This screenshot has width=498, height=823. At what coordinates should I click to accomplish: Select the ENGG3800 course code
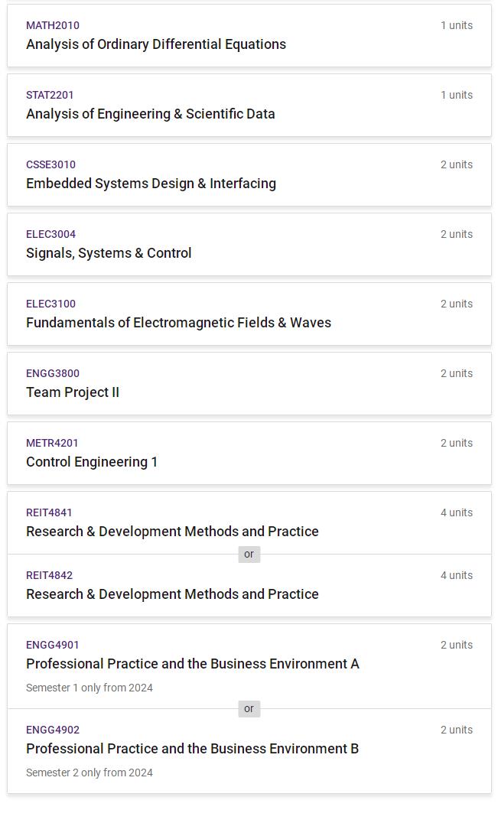[x=53, y=374]
